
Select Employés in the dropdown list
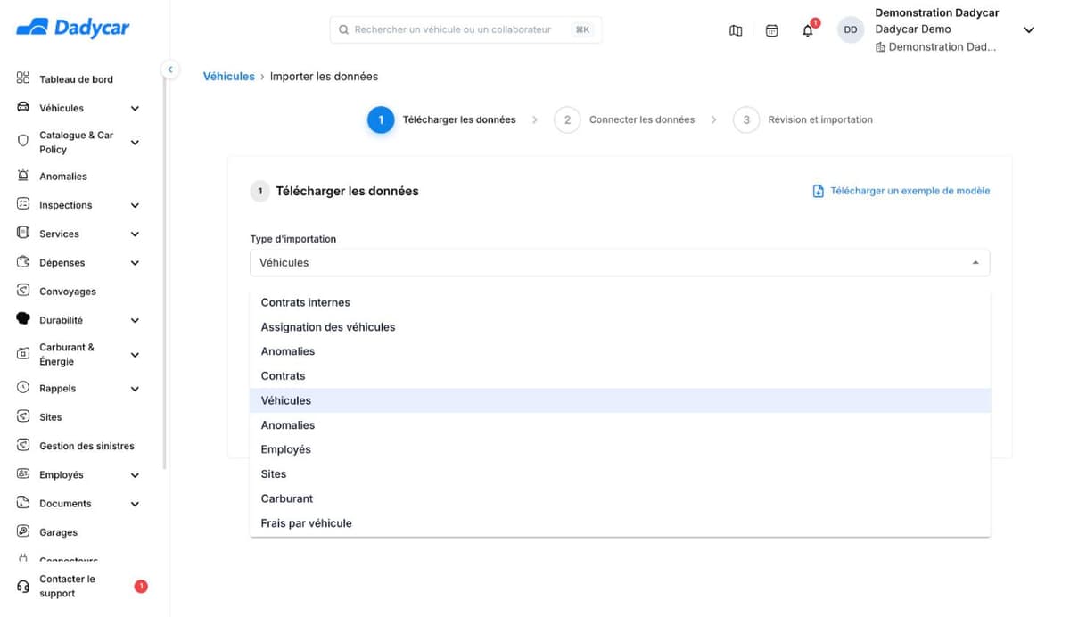click(x=620, y=449)
